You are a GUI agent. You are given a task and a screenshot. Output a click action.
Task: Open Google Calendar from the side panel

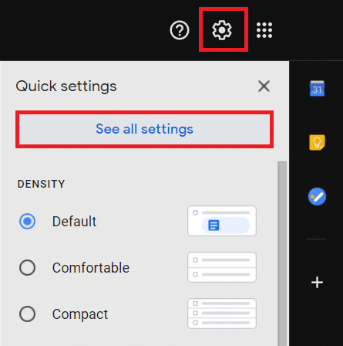click(x=317, y=88)
